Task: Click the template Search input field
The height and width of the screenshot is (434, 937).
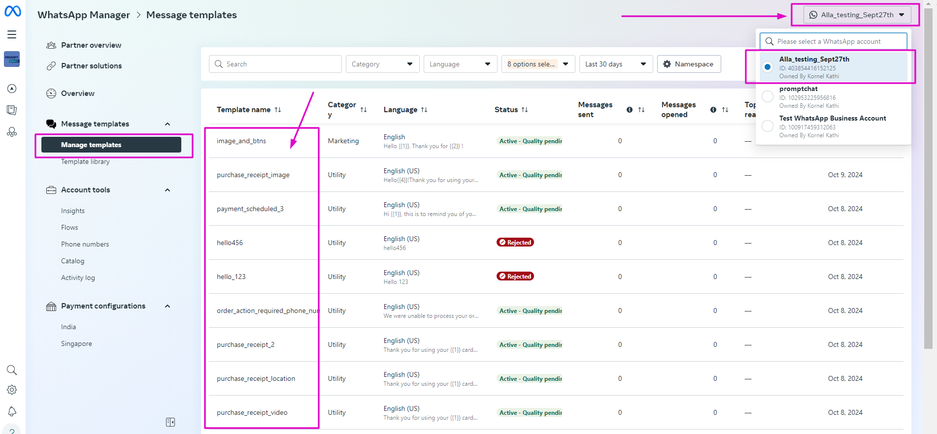Action: tap(275, 64)
